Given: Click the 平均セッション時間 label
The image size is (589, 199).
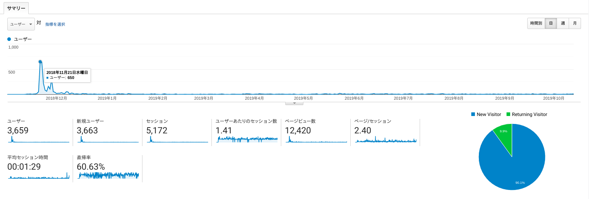Looking at the screenshot, I should (28, 157).
